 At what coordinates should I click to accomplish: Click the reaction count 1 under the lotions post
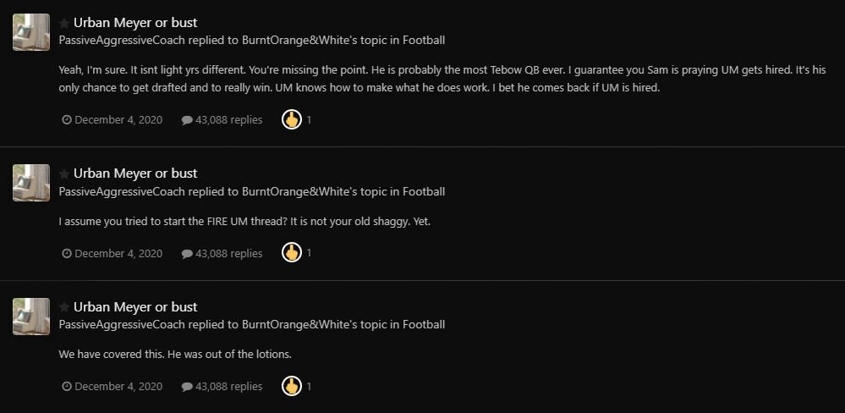click(309, 386)
